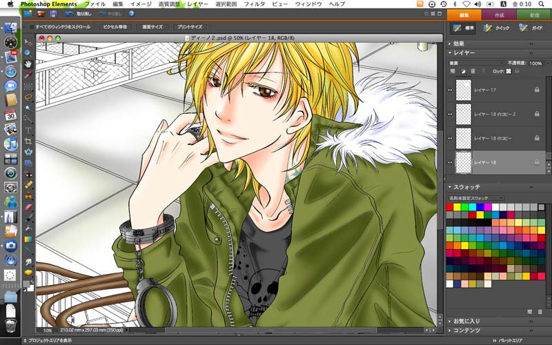The height and width of the screenshot is (345, 552).
Task: Switch to クイック edit mode
Action: point(496,28)
